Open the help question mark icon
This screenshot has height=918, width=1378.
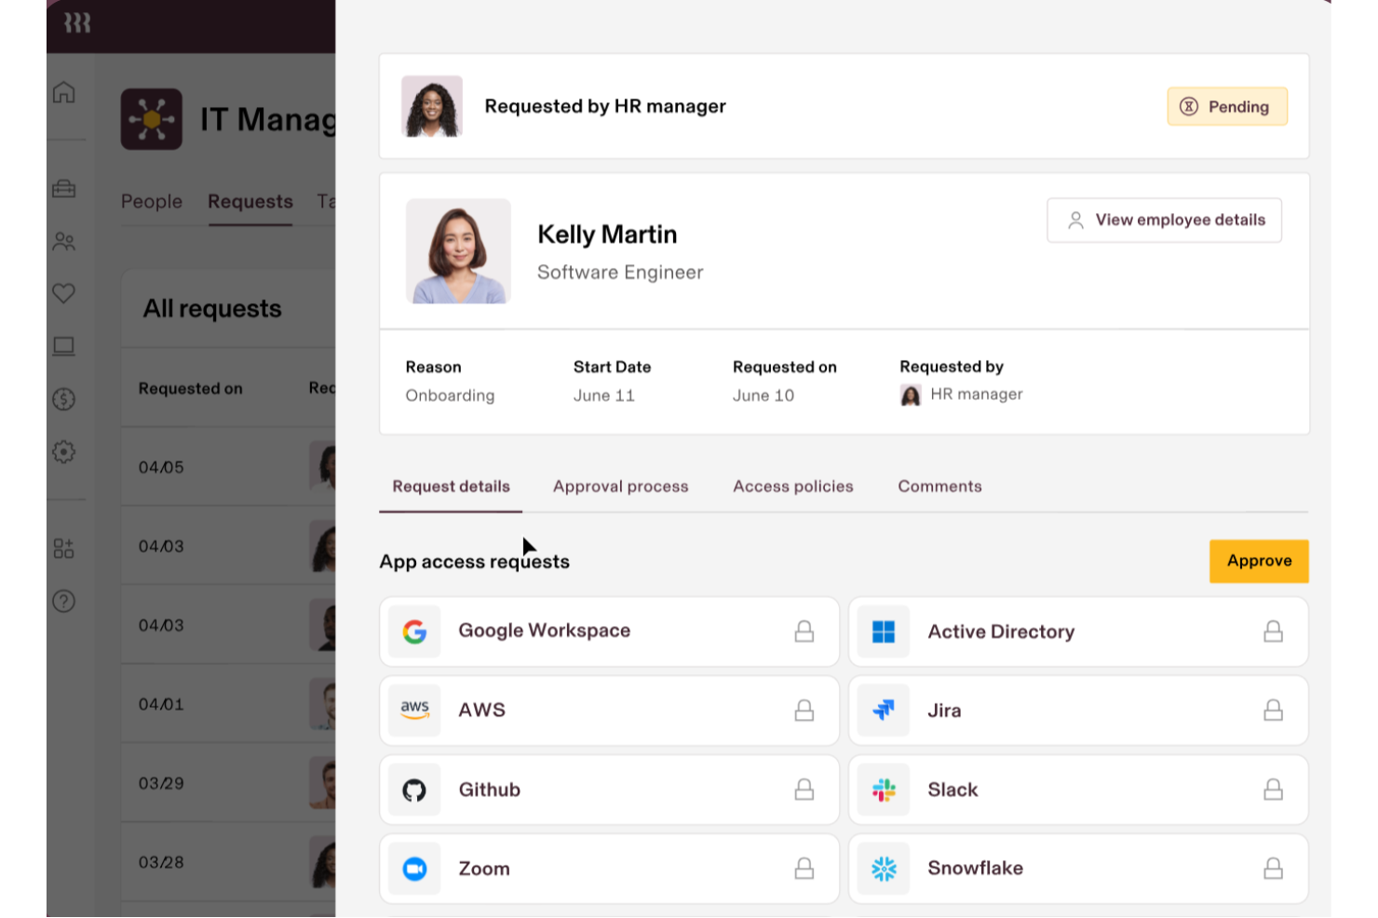[x=64, y=602]
